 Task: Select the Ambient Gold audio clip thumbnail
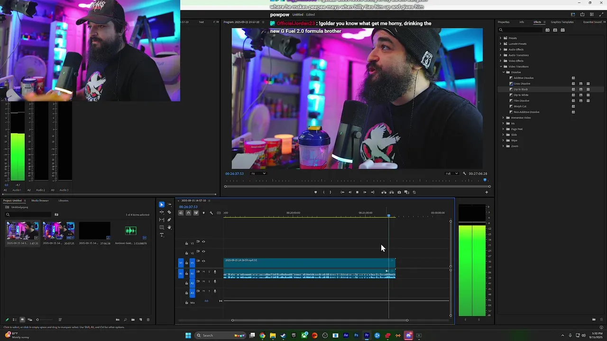pyautogui.click(x=130, y=231)
